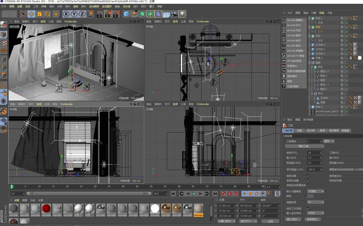Collapse the 挤压.1 tree node
Image resolution: width=363 pixels, height=226 pixels.
tap(309, 18)
